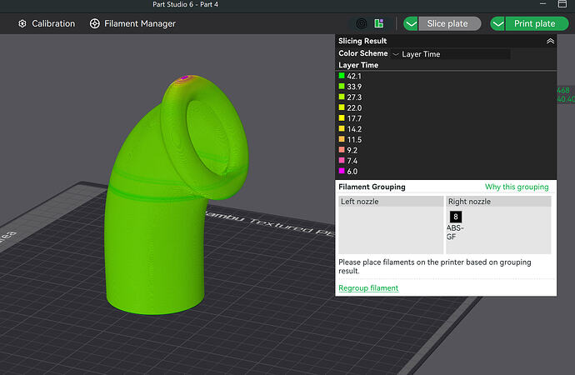
Task: Click the Print plate button
Action: [x=537, y=24]
